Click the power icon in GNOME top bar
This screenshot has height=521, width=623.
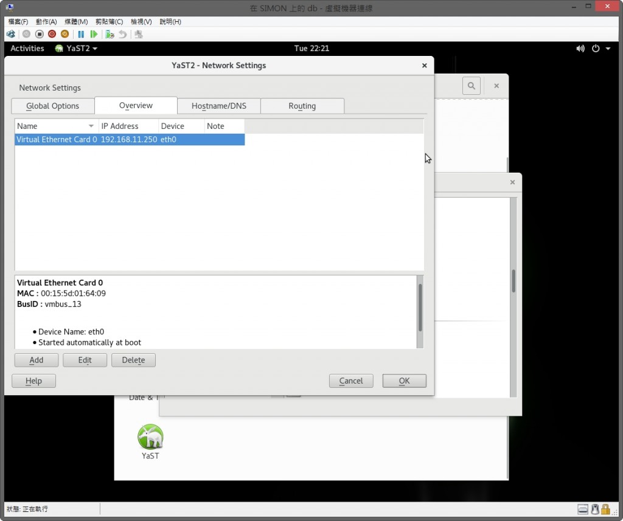[595, 49]
